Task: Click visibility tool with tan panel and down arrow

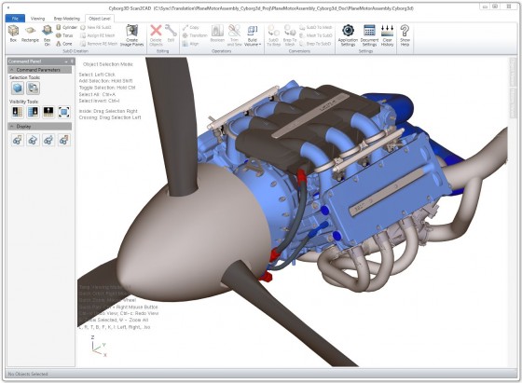Action: coord(18,112)
